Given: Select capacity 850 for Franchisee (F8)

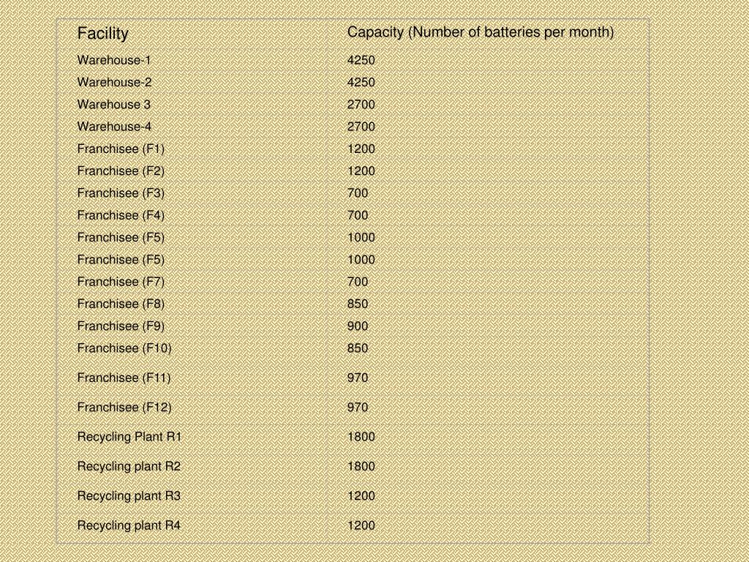Looking at the screenshot, I should coord(358,304).
